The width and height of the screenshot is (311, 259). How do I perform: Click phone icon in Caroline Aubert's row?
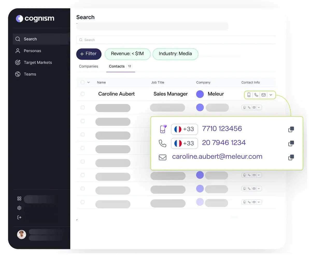(256, 95)
